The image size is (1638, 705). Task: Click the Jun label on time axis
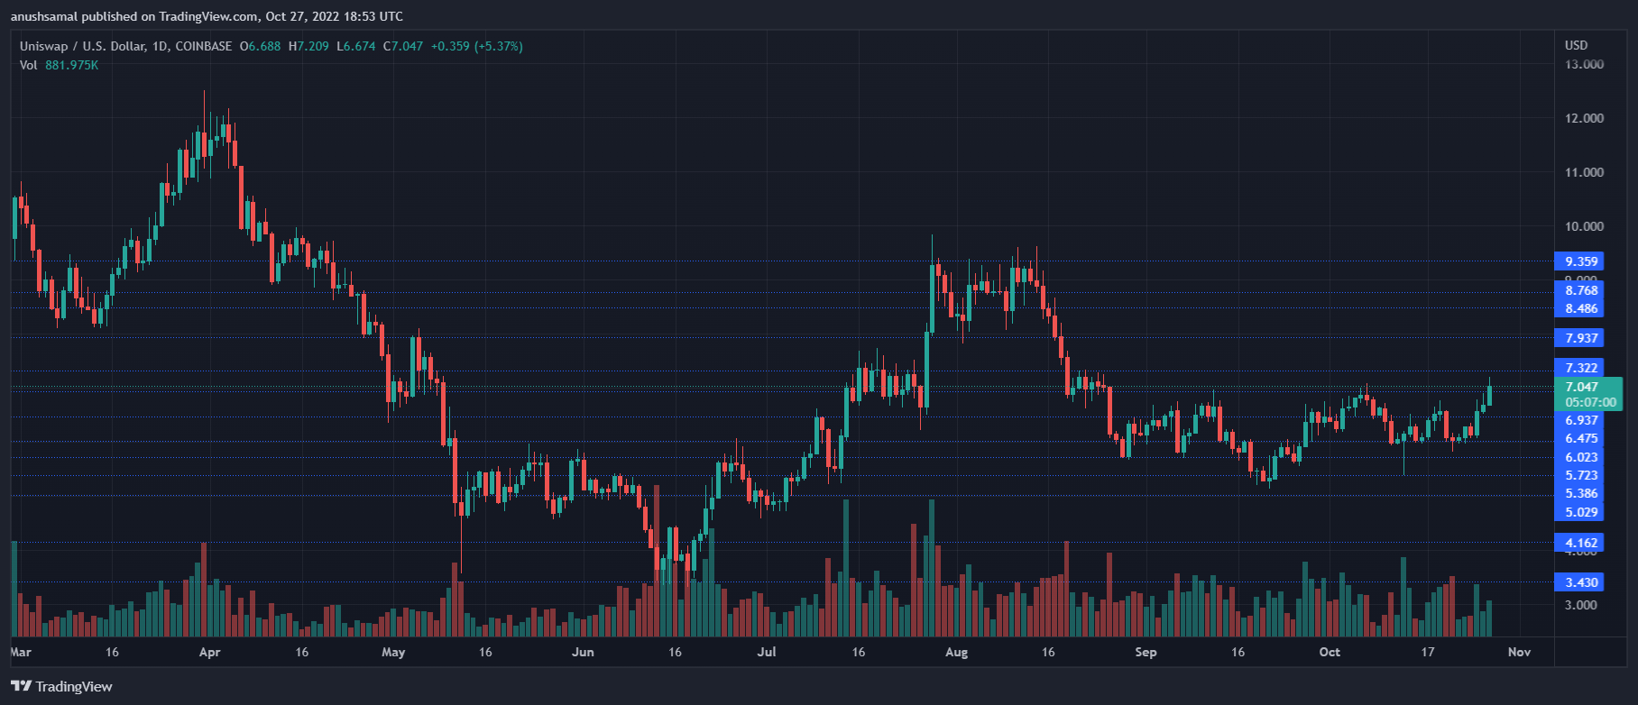583,652
